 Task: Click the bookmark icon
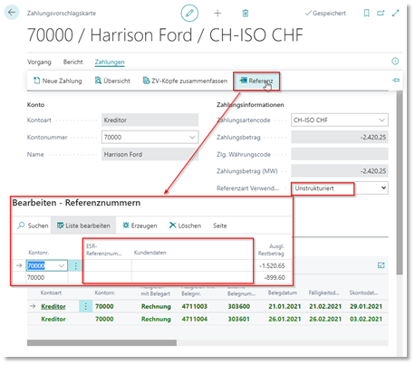click(366, 13)
